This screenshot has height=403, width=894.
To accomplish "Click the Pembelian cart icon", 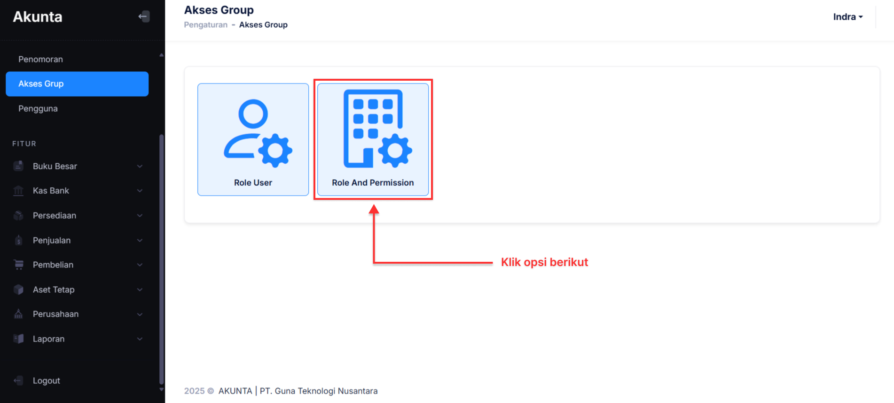I will pyautogui.click(x=18, y=265).
